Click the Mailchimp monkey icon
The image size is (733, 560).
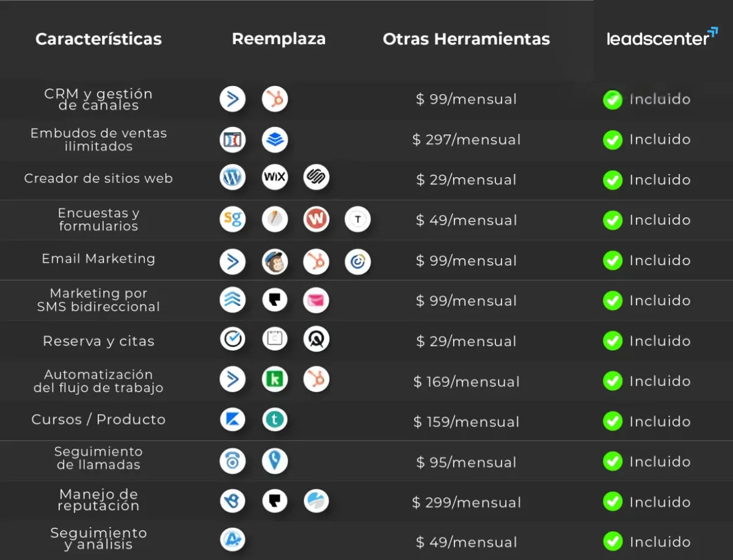(x=275, y=261)
